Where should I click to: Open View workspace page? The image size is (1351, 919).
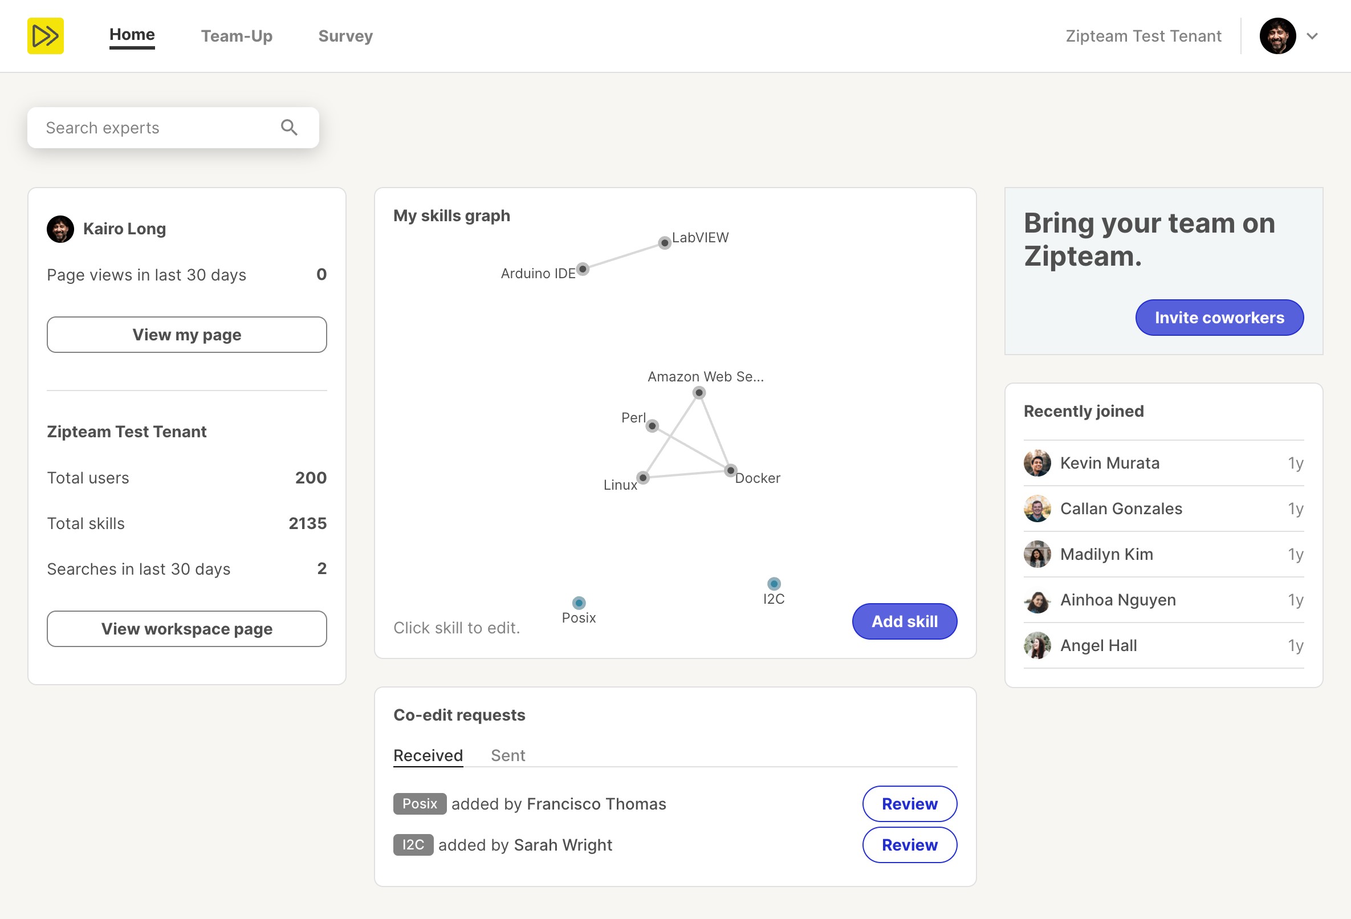[x=186, y=629]
